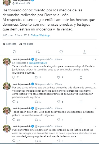Viewport: 99px width, 144px height.
Task: Open the Twitter Web App link
Action: click(x=40, y=35)
